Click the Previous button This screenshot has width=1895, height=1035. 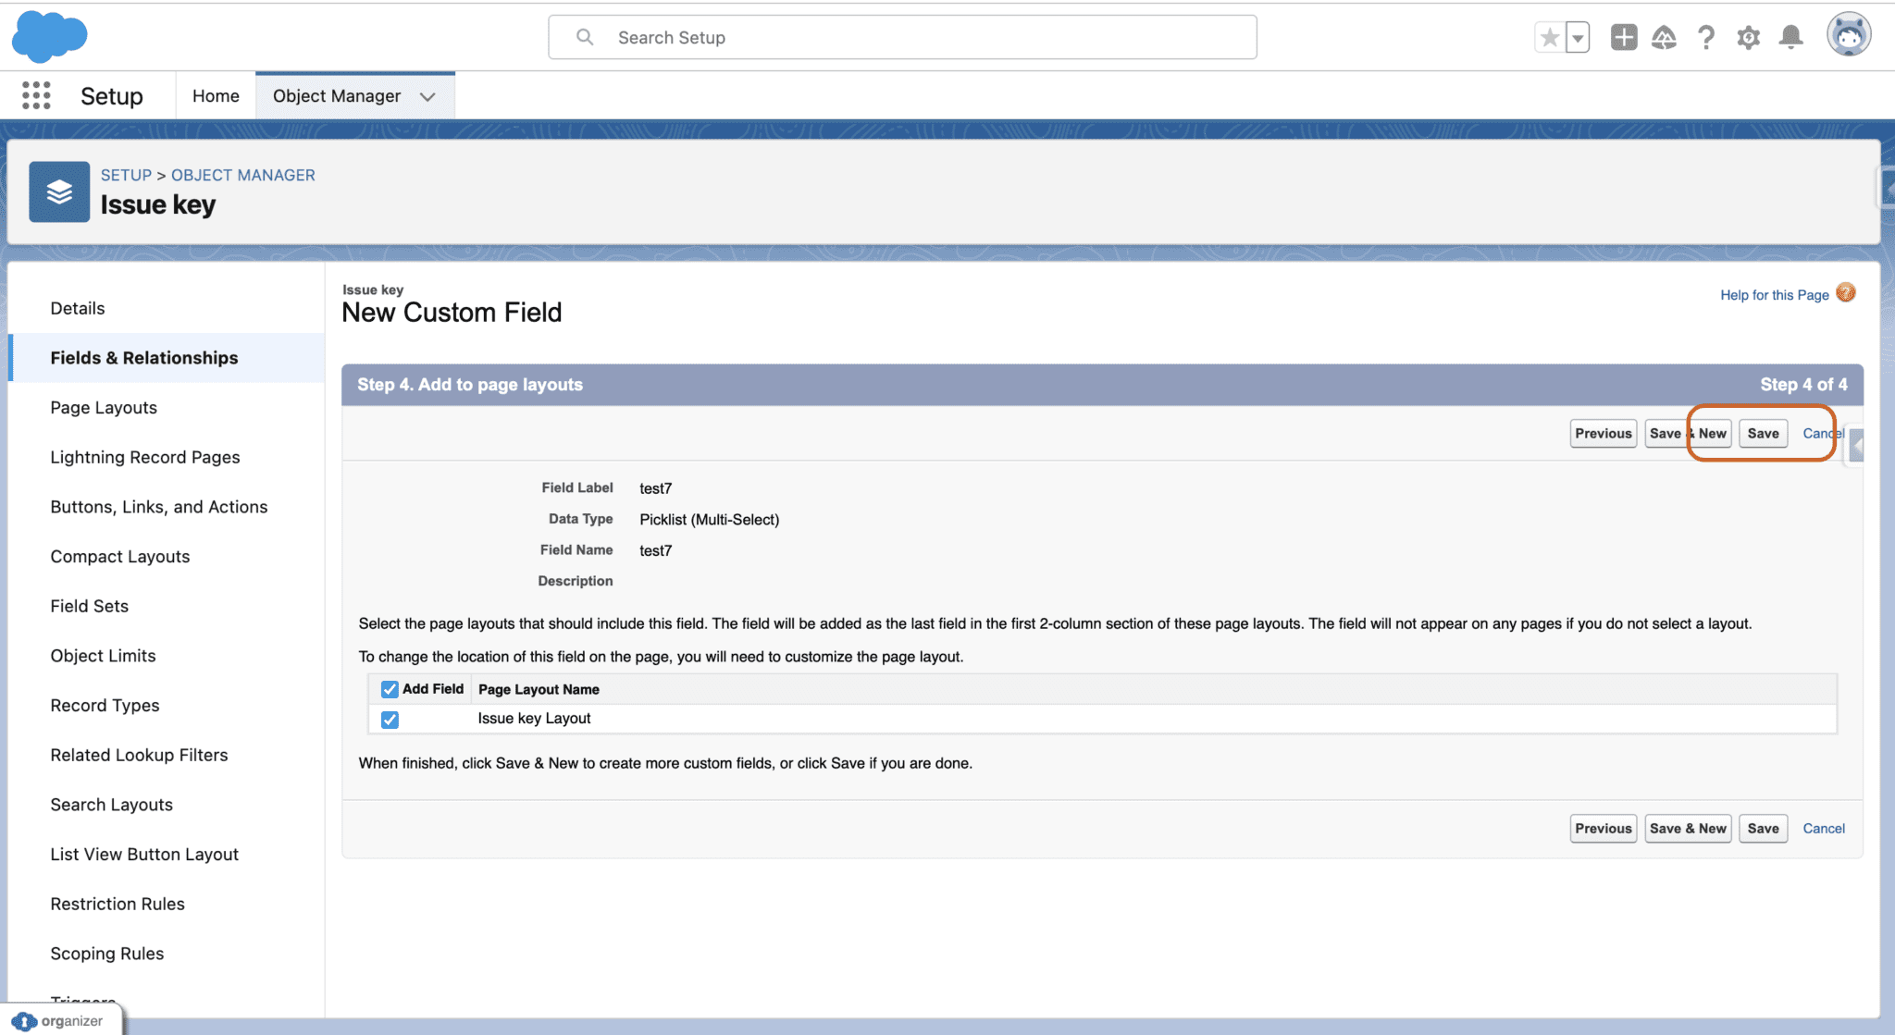click(x=1604, y=433)
